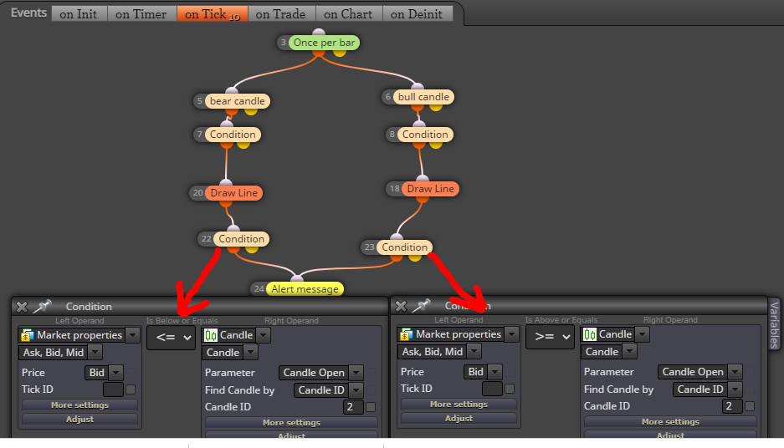Click yellow output connector of bear candle

tap(251, 110)
